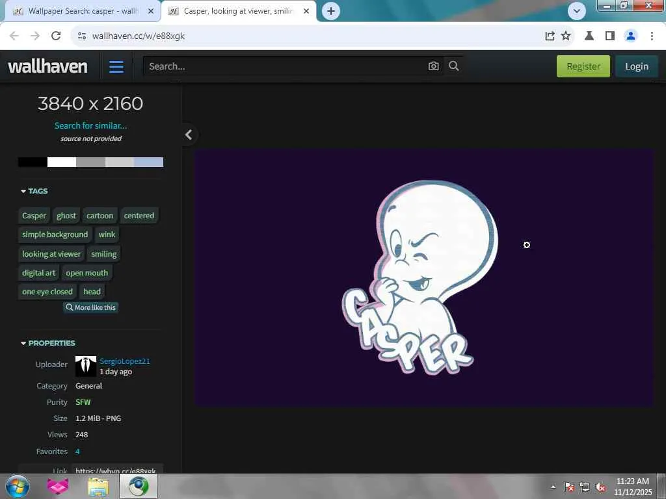Viewport: 666px width, 499px height.
Task: Collapse the PROPERTIES section
Action: 48,343
